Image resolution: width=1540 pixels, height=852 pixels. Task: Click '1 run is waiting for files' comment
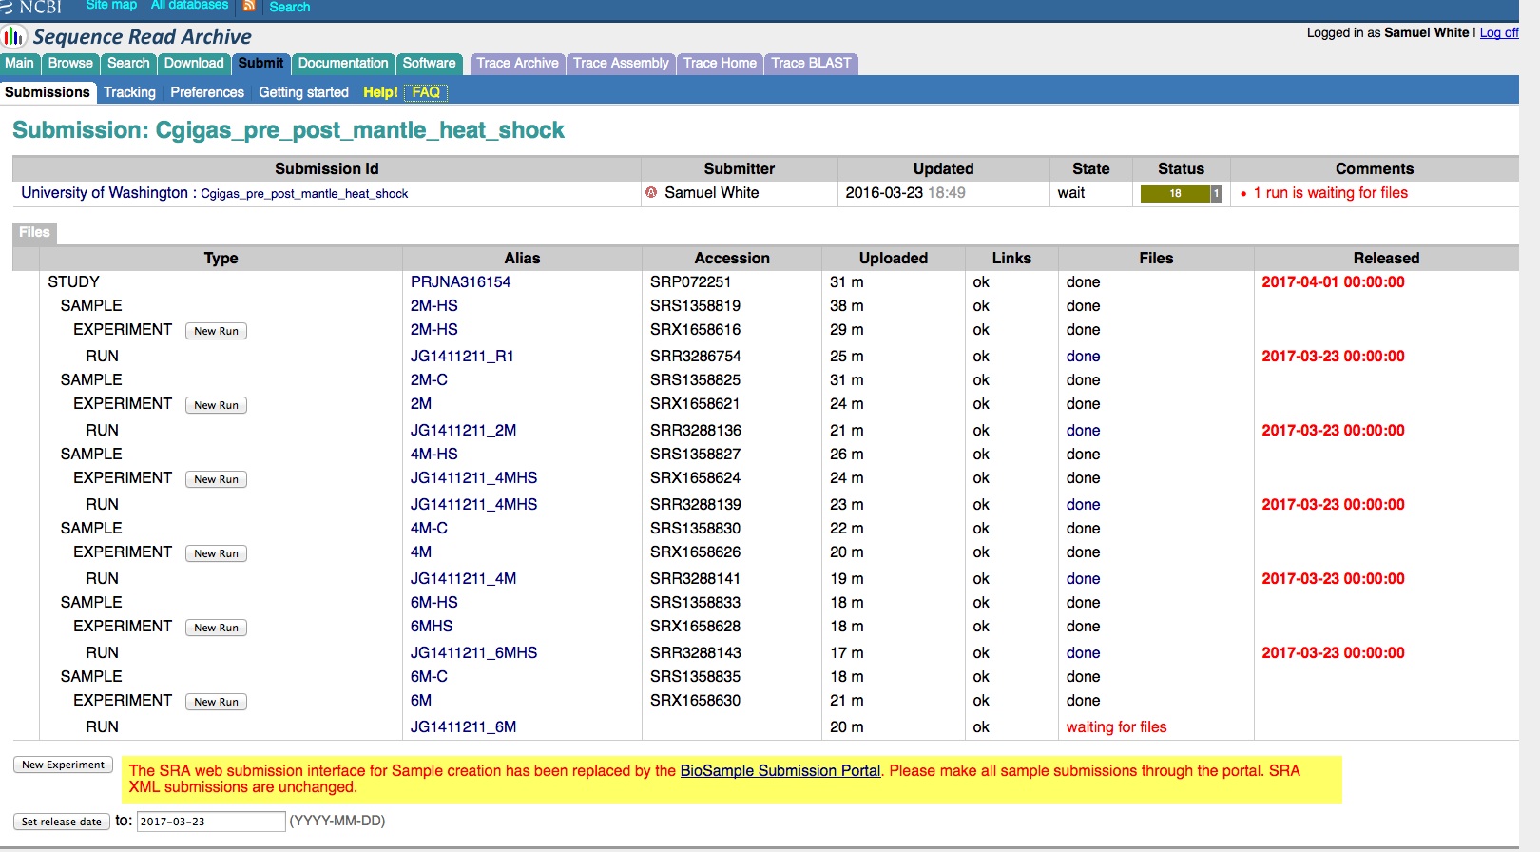pos(1330,193)
